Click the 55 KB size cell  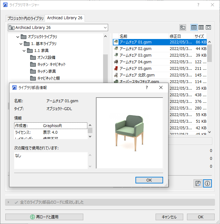click(x=201, y=115)
